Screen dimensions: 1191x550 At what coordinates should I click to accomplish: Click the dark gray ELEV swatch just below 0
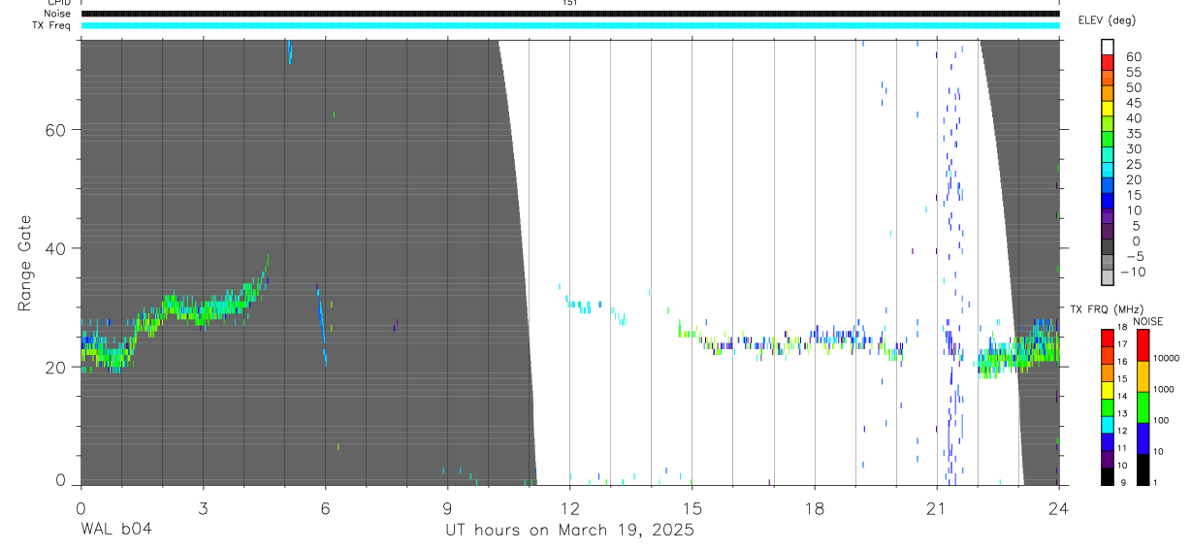tap(1108, 248)
